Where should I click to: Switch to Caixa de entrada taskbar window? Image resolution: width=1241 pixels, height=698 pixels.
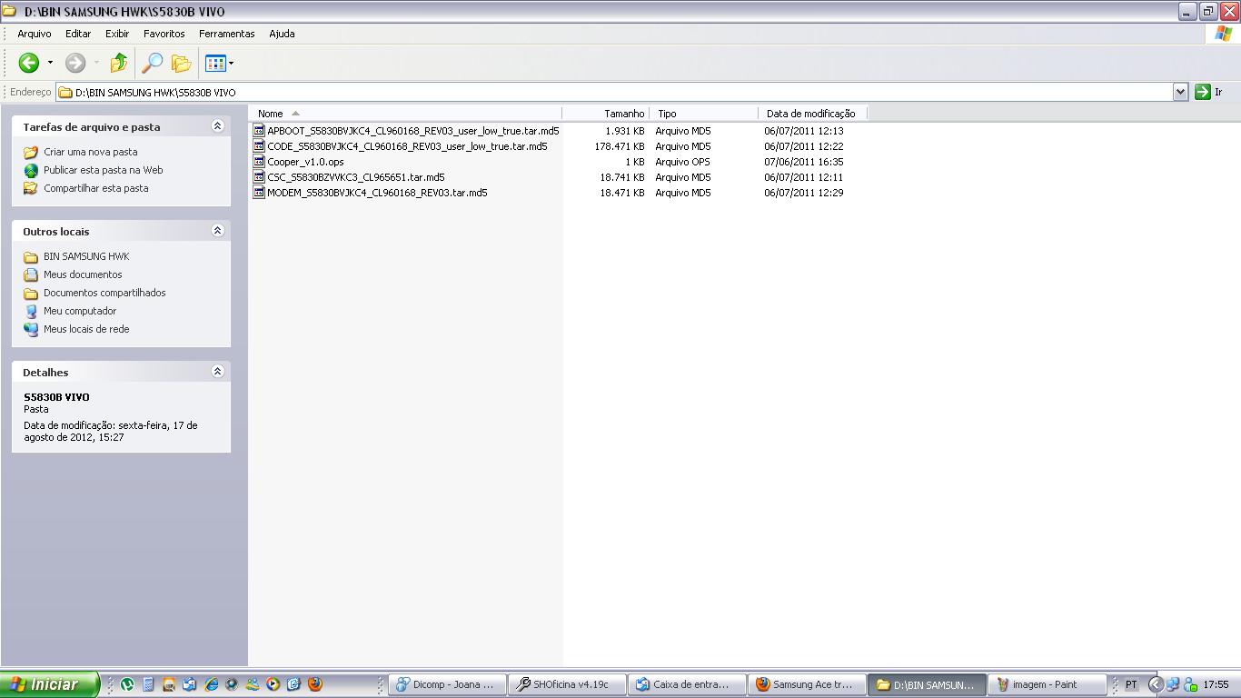point(687,684)
